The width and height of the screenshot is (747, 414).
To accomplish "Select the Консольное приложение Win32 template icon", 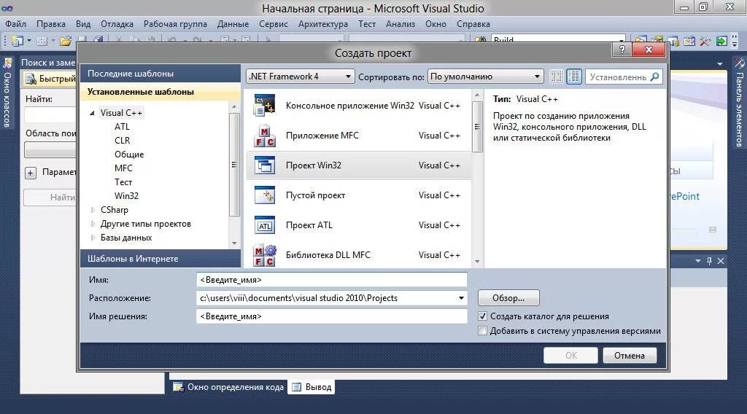I will (264, 106).
